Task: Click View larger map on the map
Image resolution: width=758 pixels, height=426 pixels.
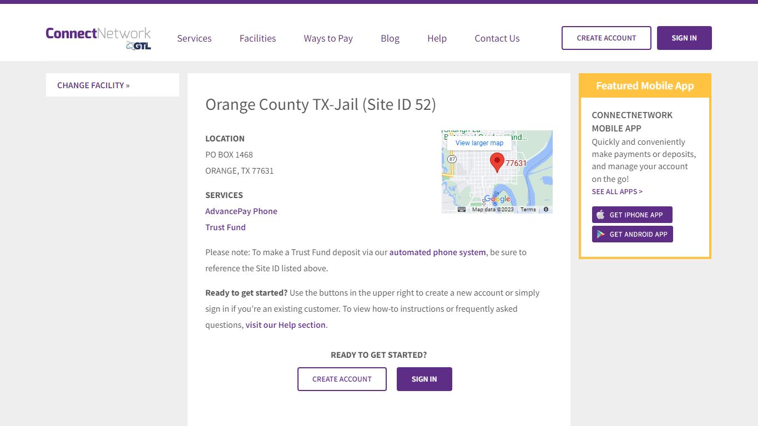Action: pyautogui.click(x=479, y=143)
